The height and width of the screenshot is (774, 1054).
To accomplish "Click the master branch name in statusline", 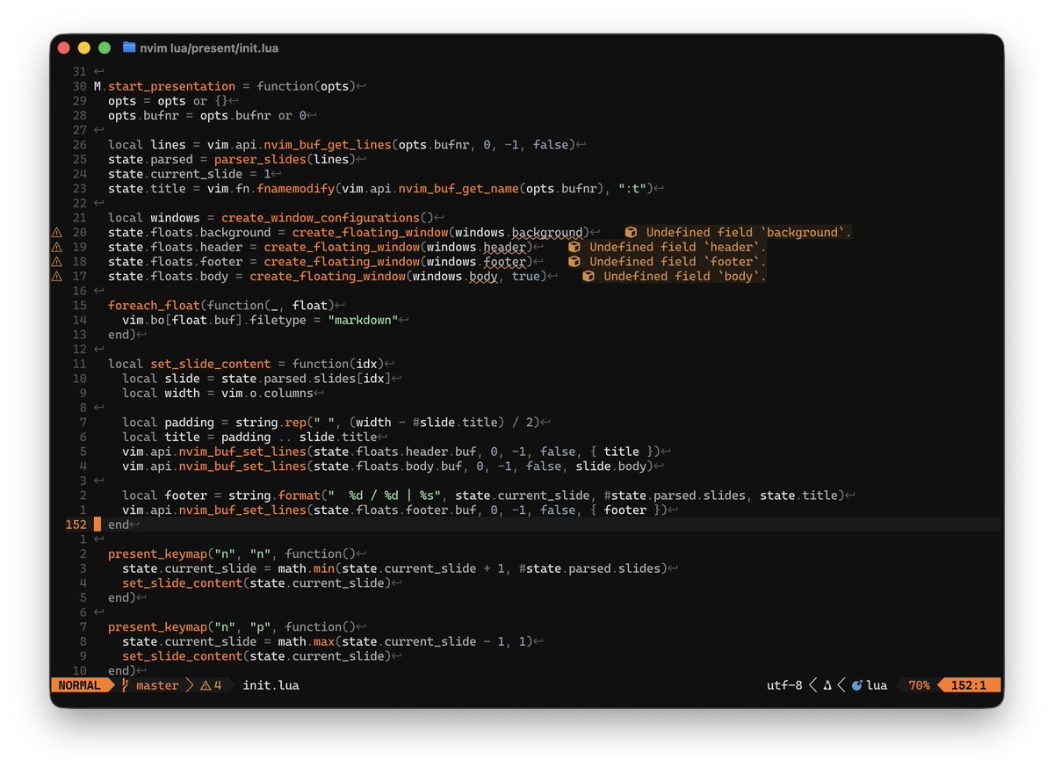I will coord(157,685).
